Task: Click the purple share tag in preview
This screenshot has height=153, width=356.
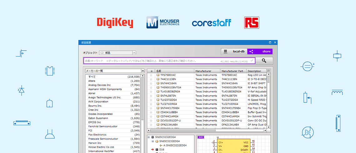Action: (x=200, y=137)
